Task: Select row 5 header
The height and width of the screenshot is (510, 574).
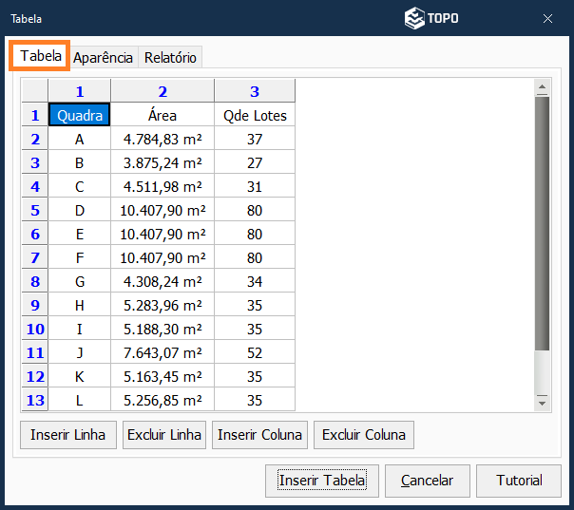Action: 35,210
